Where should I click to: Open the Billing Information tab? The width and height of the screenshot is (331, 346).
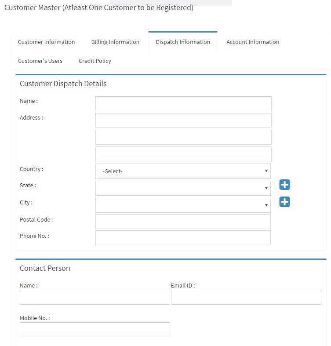tap(115, 42)
